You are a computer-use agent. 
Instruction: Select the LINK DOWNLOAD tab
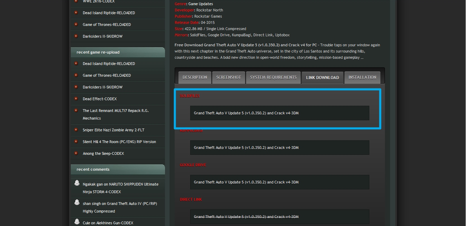322,77
